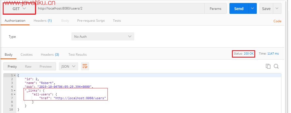Image resolution: width=291 pixels, height=113 pixels.
Task: Open search in response icon
Action: (x=276, y=66)
